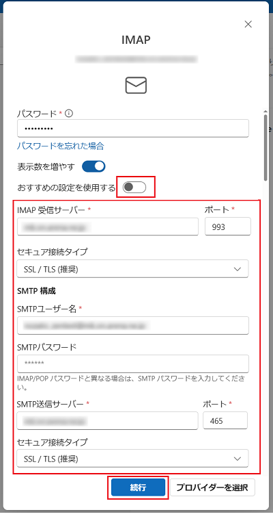The image size is (273, 523).
Task: Turn off the 表示数を増やす toggle
Action: click(x=94, y=166)
